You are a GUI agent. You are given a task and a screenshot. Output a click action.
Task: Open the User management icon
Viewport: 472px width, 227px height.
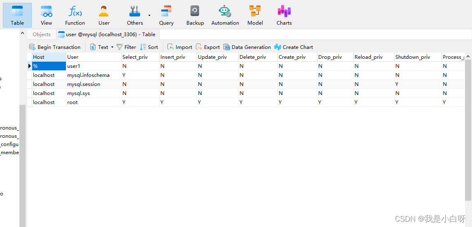(104, 15)
